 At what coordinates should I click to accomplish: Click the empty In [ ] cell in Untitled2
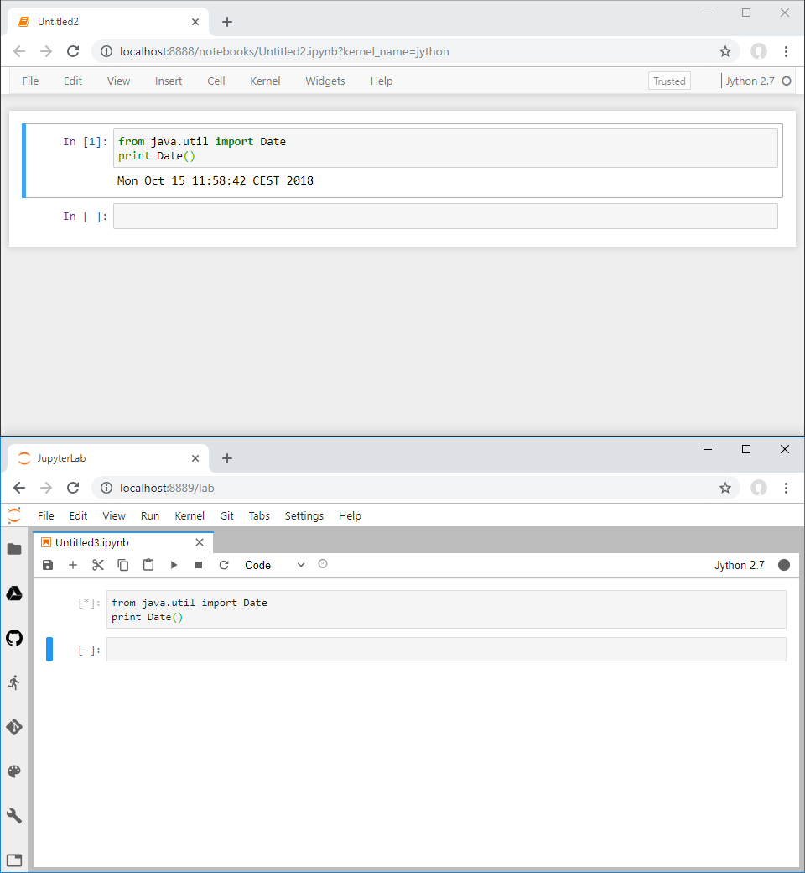pyautogui.click(x=445, y=216)
